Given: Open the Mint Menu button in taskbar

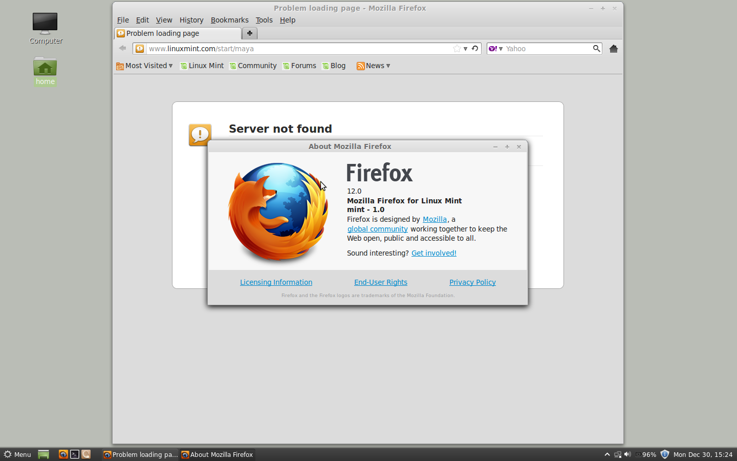Looking at the screenshot, I should click(x=17, y=454).
